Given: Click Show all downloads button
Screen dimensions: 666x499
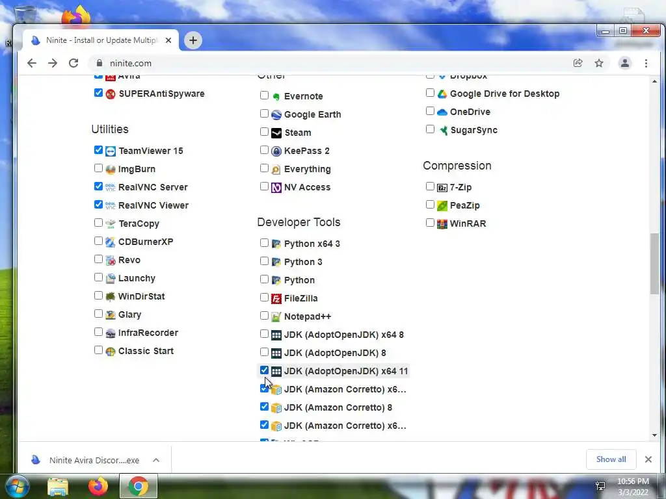Looking at the screenshot, I should (611, 459).
